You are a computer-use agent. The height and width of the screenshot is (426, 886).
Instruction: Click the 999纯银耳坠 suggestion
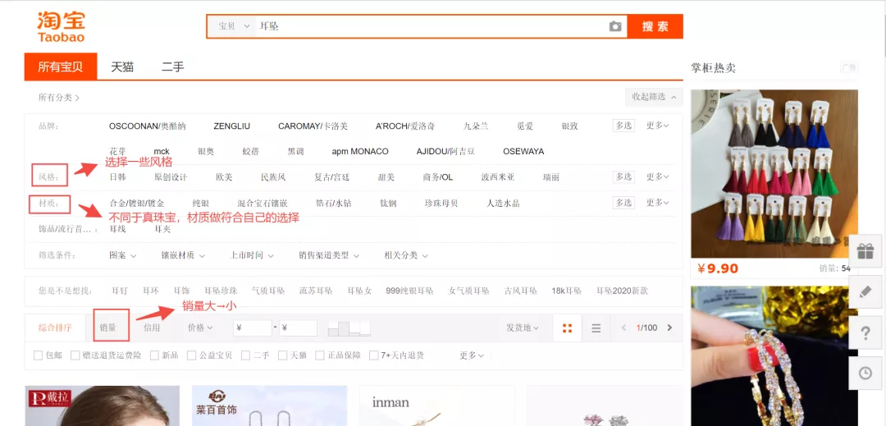(409, 291)
